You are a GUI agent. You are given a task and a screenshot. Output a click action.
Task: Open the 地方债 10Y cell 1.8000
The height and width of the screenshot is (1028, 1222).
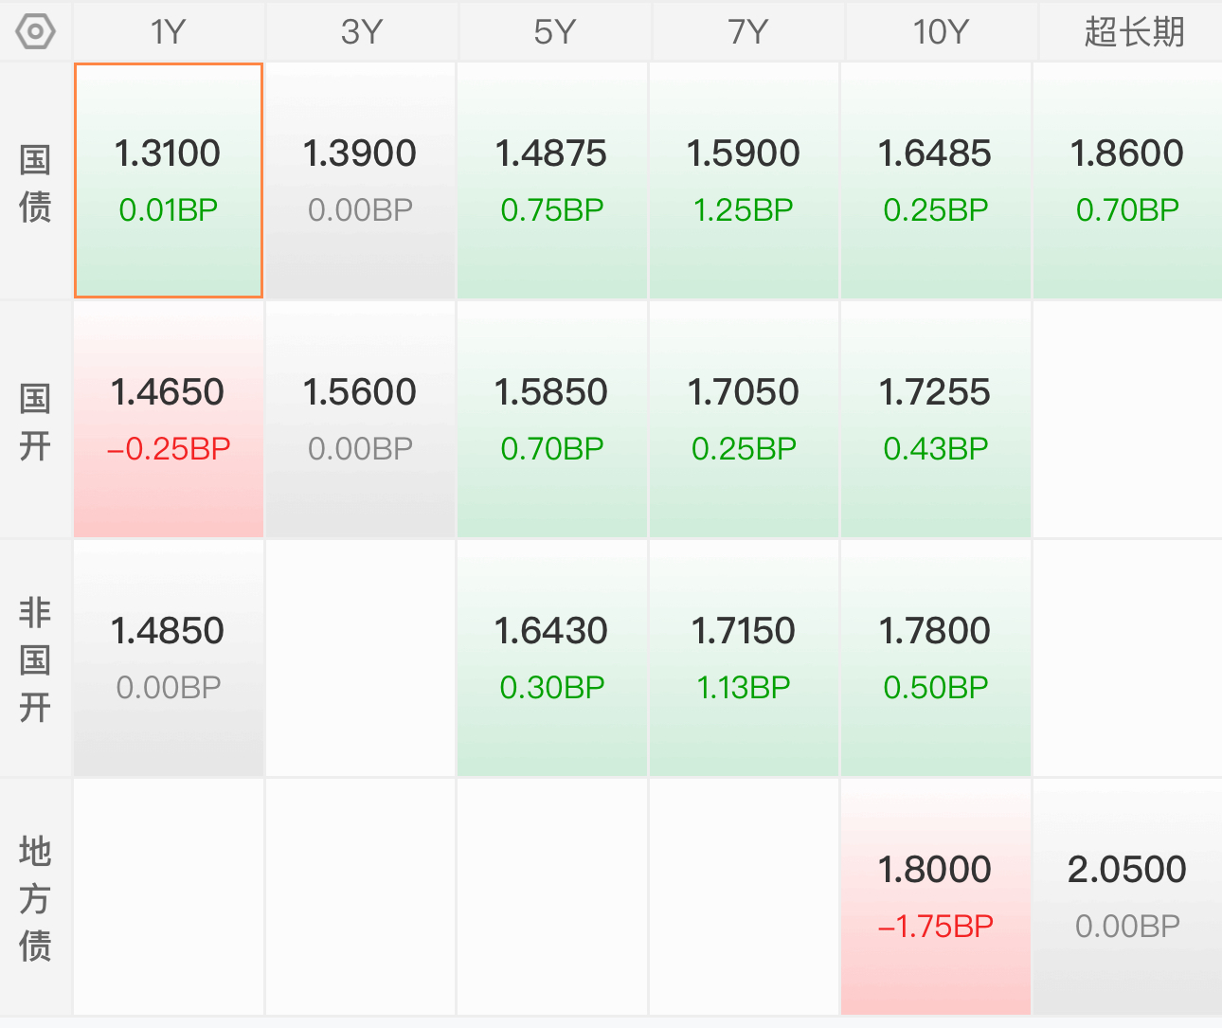pyautogui.click(x=935, y=897)
